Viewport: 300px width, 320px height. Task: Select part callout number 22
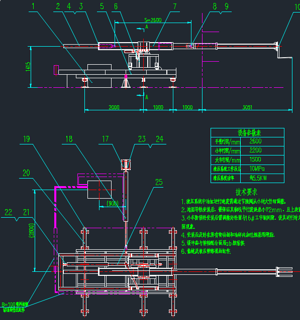[9, 212]
